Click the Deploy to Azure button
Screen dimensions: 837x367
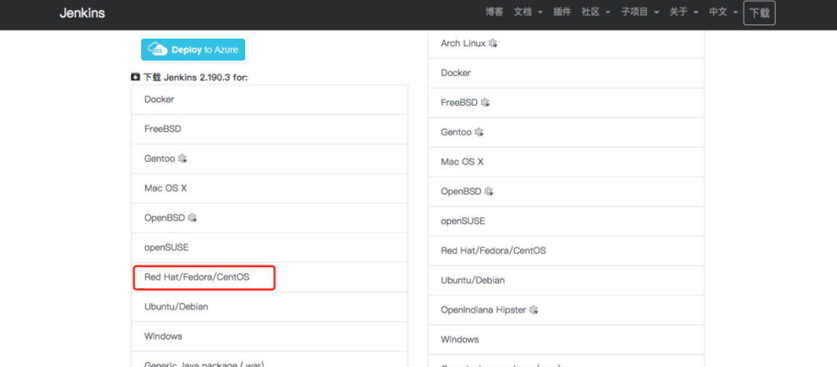(x=193, y=49)
